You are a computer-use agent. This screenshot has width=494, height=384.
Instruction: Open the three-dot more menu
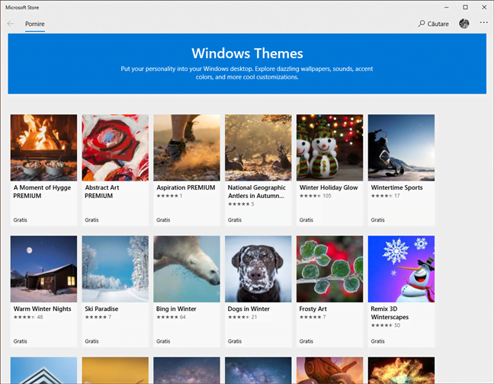point(483,23)
